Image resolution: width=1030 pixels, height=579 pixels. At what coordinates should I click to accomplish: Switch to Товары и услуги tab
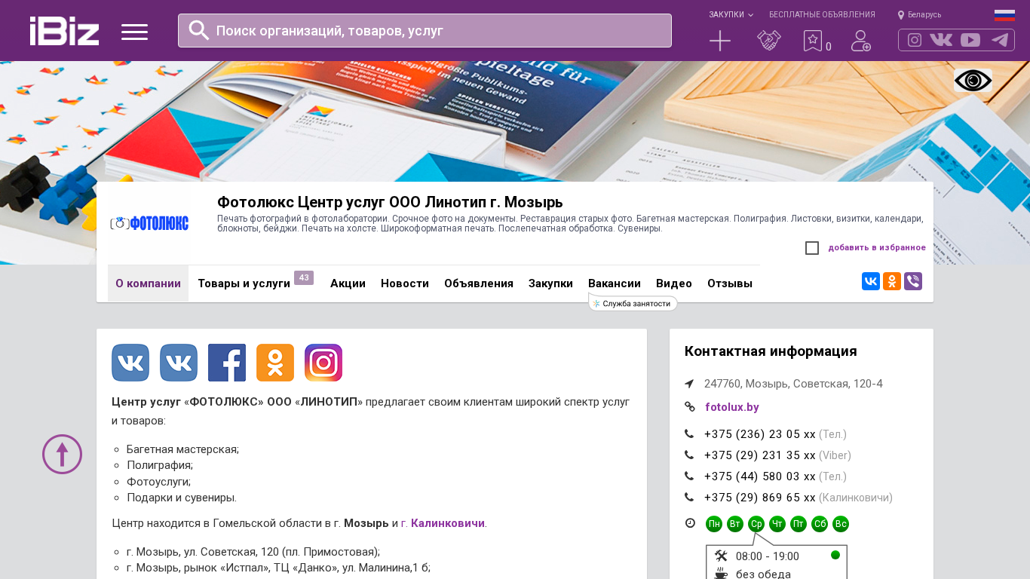tap(244, 283)
